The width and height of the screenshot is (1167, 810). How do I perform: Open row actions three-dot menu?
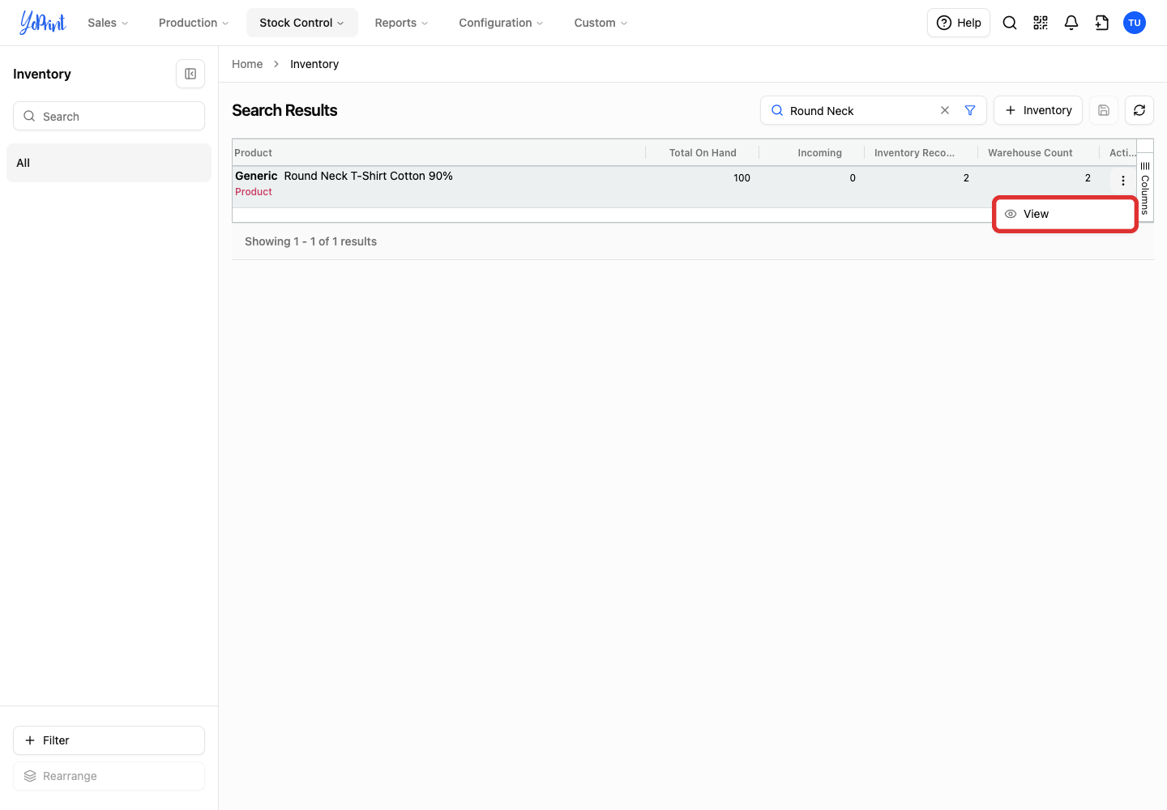(x=1123, y=181)
